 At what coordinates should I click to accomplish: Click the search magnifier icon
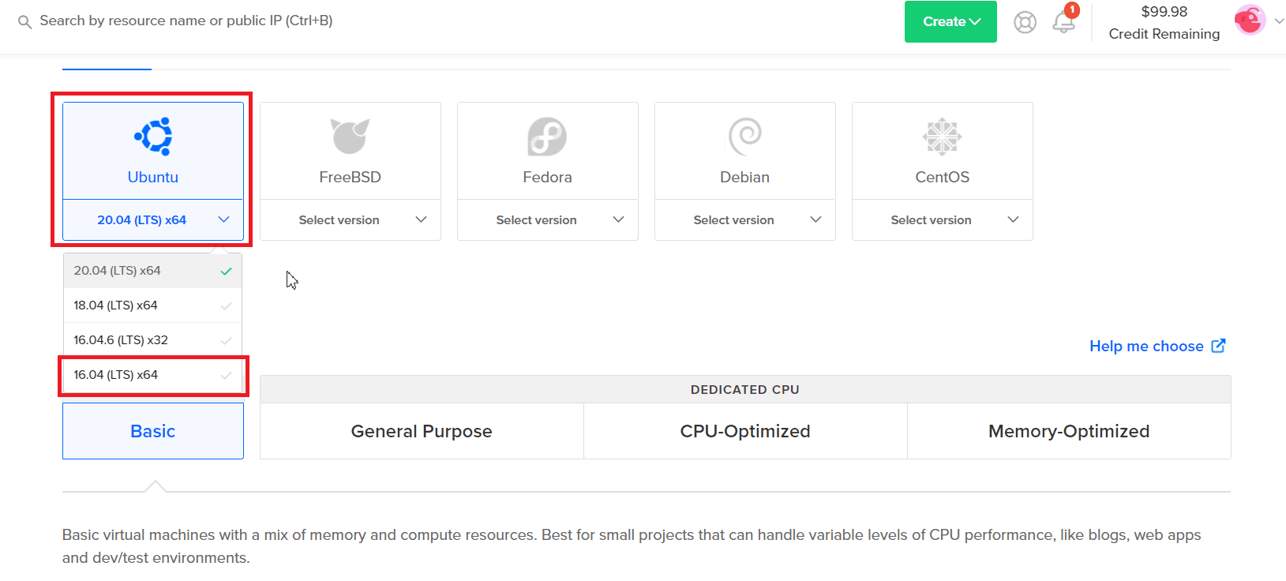(x=24, y=22)
